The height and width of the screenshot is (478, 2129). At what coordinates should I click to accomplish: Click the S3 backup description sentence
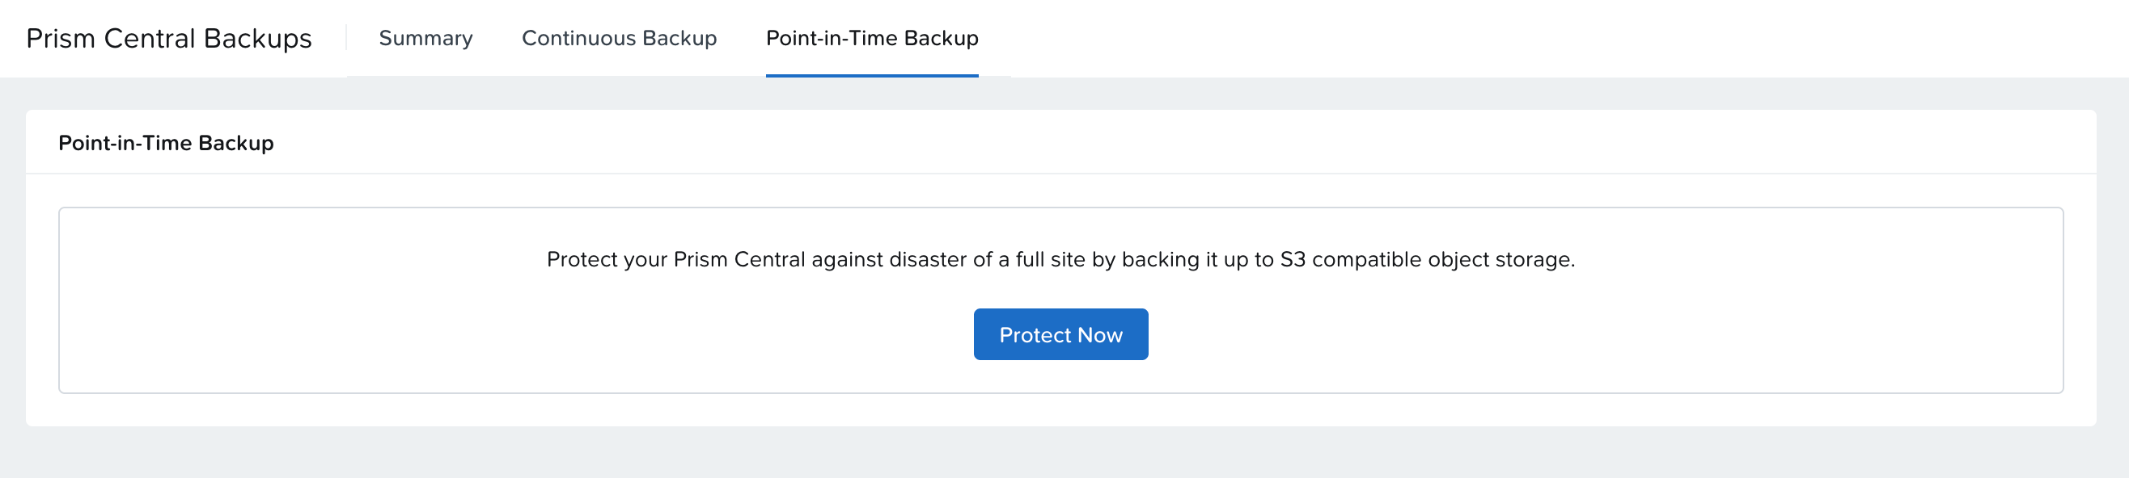coord(1060,259)
